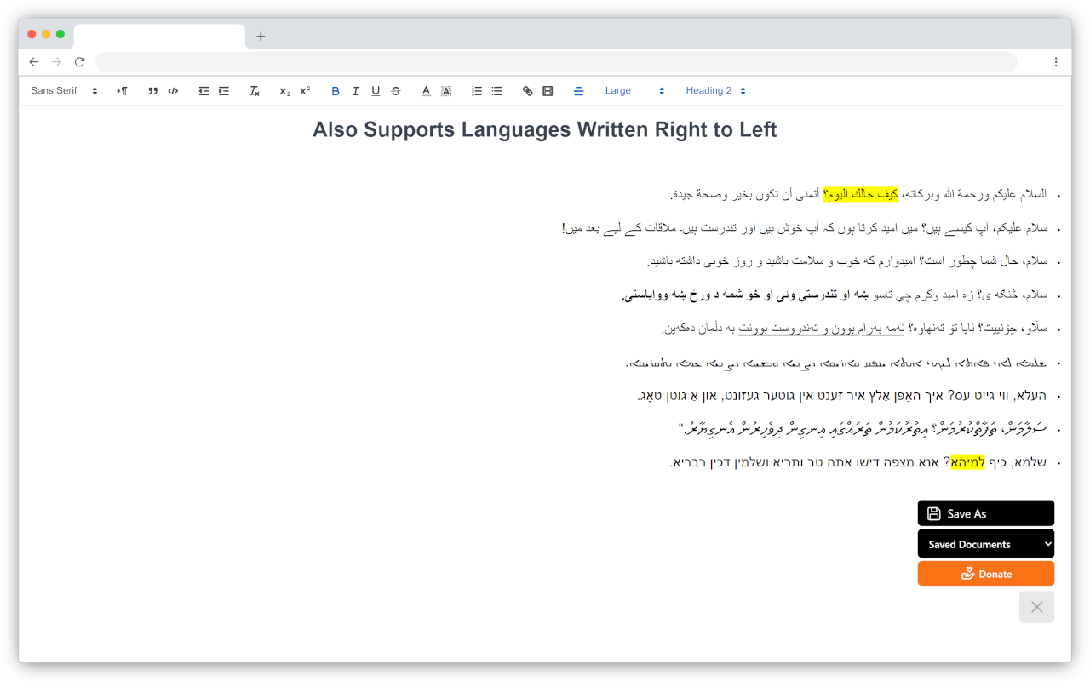This screenshot has width=1090, height=681.
Task: Open the Heading 2 style menu
Action: point(715,90)
